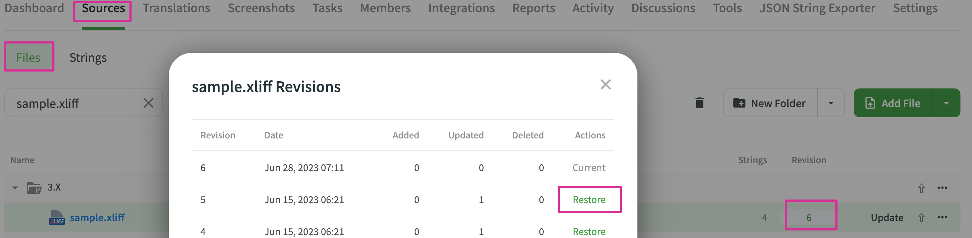Close the sample.xliff Revisions dialog
The image size is (972, 238).
click(x=605, y=84)
